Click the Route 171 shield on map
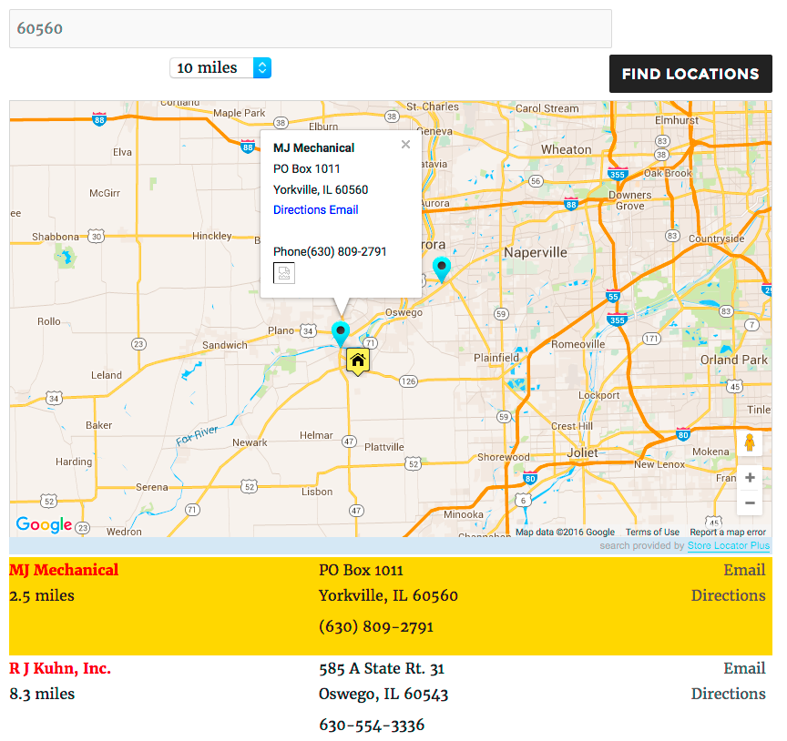The image size is (787, 741). tap(651, 339)
